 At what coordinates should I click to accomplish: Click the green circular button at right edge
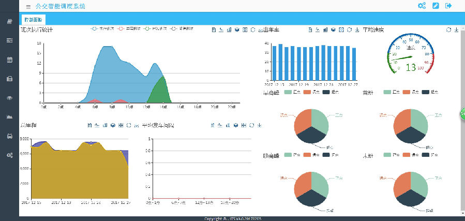[x=462, y=114]
